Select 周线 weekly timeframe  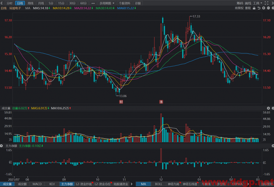(x=31, y=3)
